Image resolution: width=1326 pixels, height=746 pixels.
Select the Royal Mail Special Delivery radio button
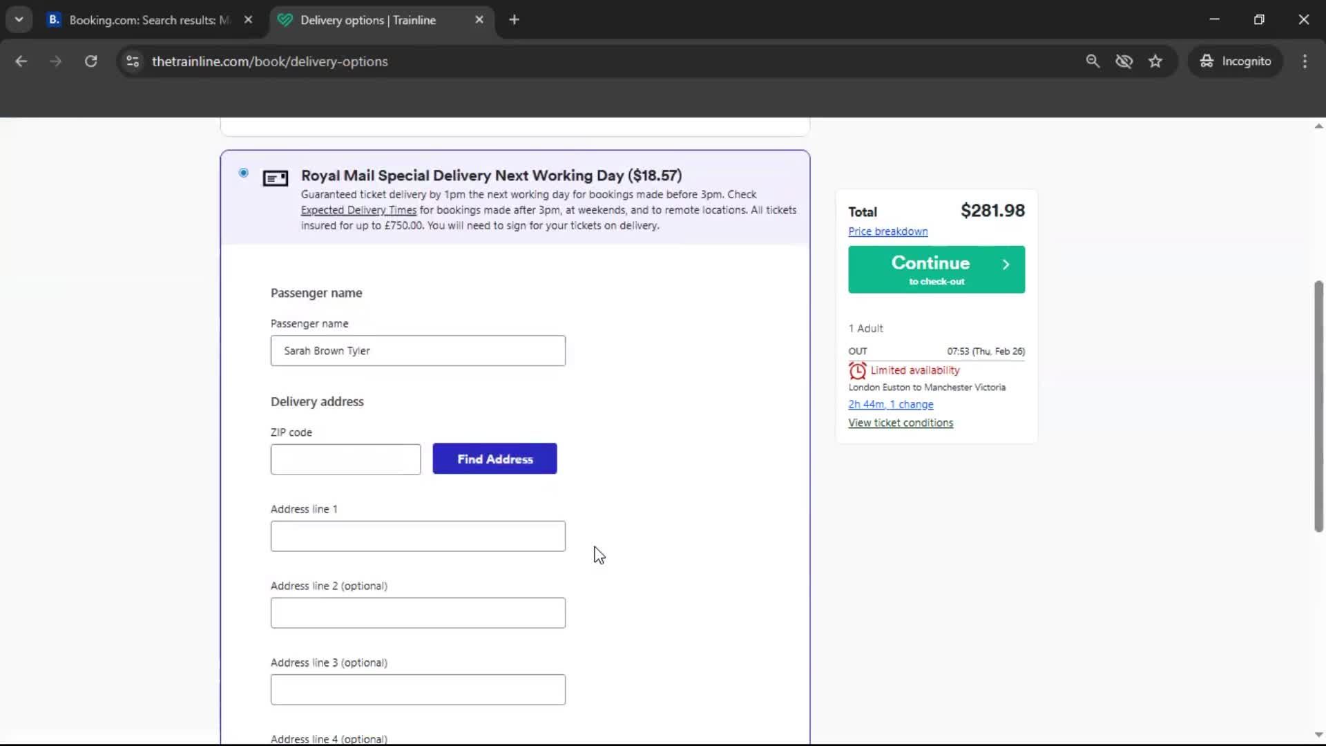pyautogui.click(x=243, y=173)
